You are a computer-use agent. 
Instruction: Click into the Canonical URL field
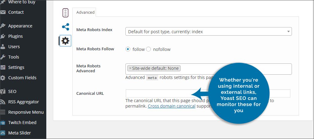(x=159, y=93)
